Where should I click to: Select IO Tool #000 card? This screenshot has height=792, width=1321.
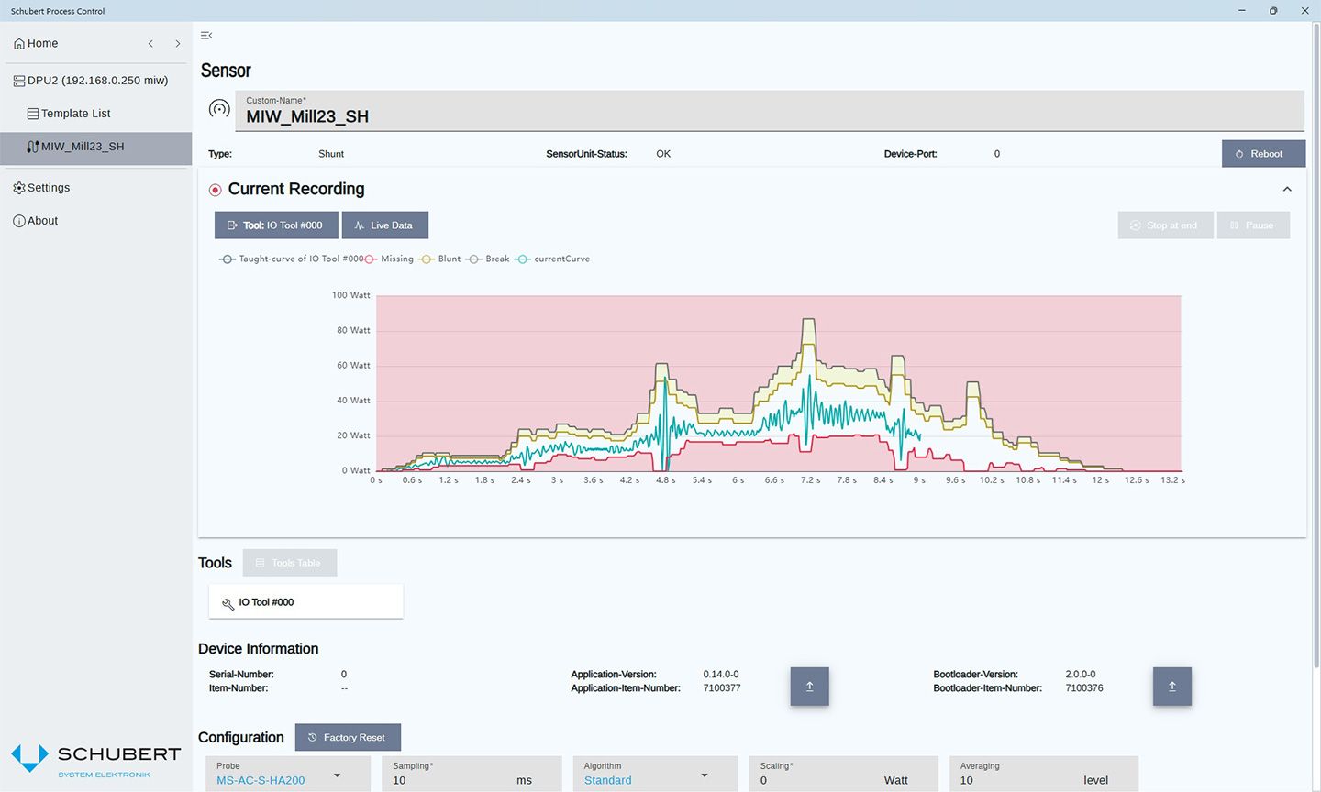point(305,602)
